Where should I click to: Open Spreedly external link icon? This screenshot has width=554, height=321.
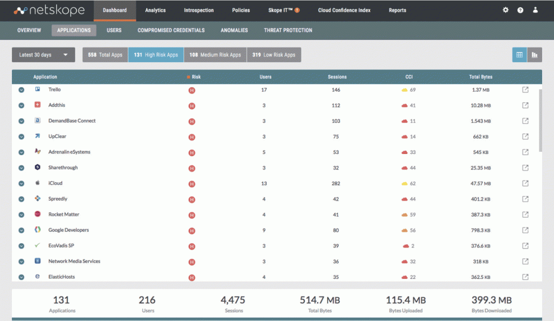[525, 199]
